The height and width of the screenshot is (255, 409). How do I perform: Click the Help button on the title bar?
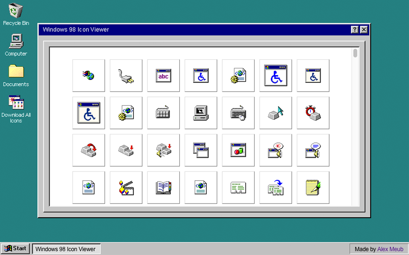(354, 29)
